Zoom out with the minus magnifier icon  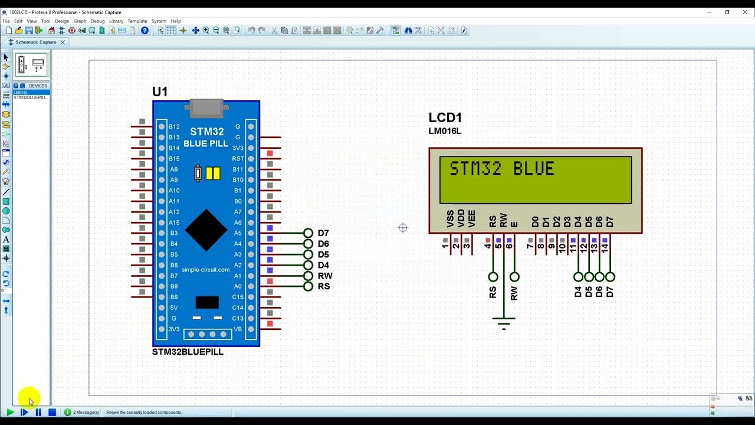point(216,31)
